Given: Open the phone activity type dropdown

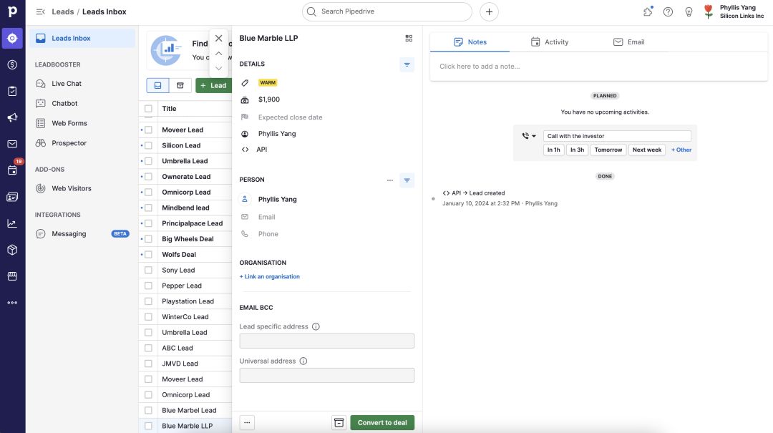Looking at the screenshot, I should point(528,135).
